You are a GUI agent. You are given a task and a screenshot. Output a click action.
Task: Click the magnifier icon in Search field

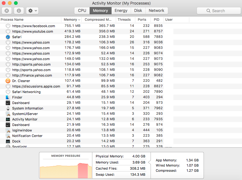click(208, 11)
